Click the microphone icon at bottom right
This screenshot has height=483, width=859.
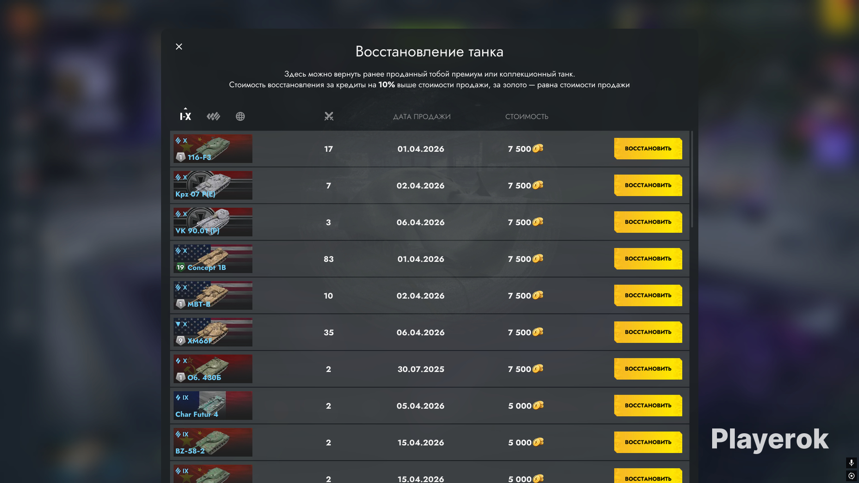[x=851, y=462]
